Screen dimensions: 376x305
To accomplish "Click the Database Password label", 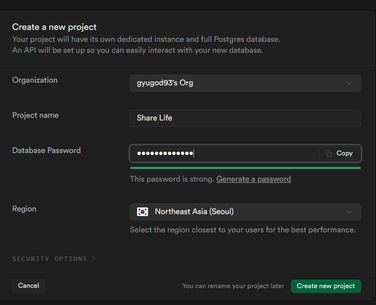I will click(x=46, y=150).
